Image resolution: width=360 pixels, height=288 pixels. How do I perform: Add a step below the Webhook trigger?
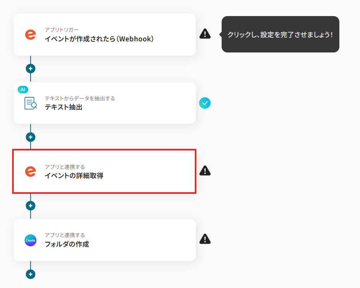point(31,69)
